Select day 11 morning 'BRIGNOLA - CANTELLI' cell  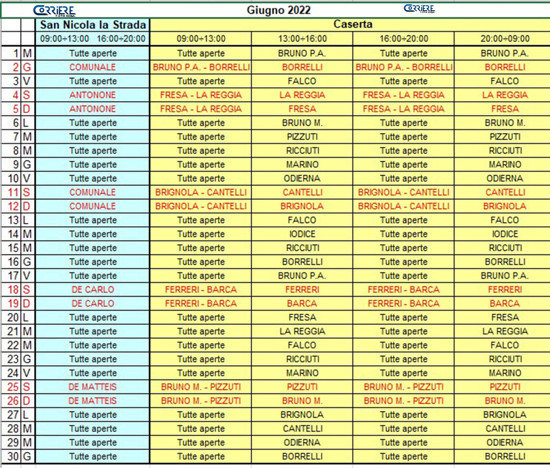pos(201,192)
